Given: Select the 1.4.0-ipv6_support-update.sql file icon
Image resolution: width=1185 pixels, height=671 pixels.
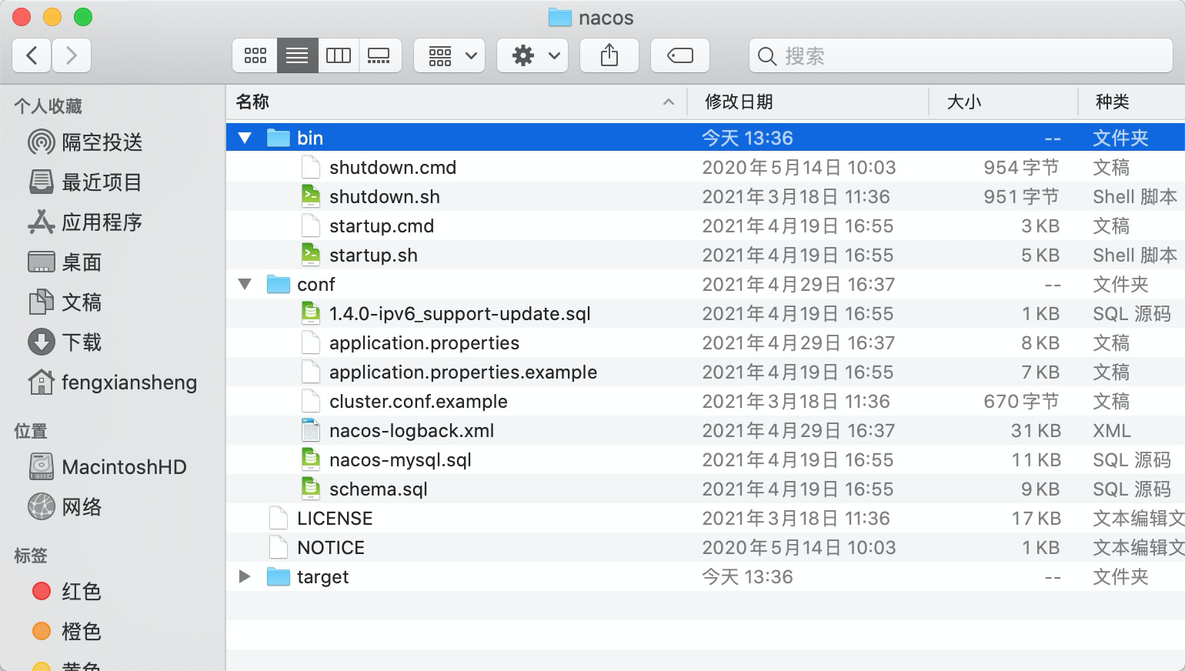Looking at the screenshot, I should (x=310, y=313).
